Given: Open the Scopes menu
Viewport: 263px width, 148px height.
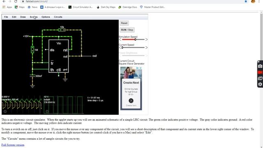Looking at the screenshot, I should tap(34, 17).
